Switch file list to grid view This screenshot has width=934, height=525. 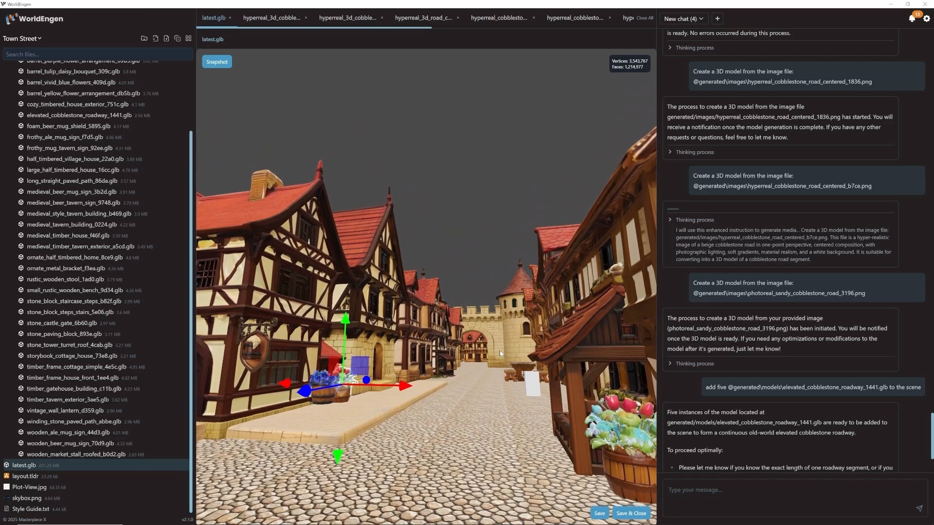tap(189, 38)
